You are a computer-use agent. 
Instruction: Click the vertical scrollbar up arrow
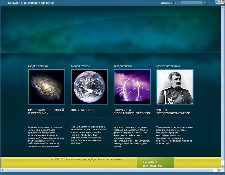(x=223, y=7)
